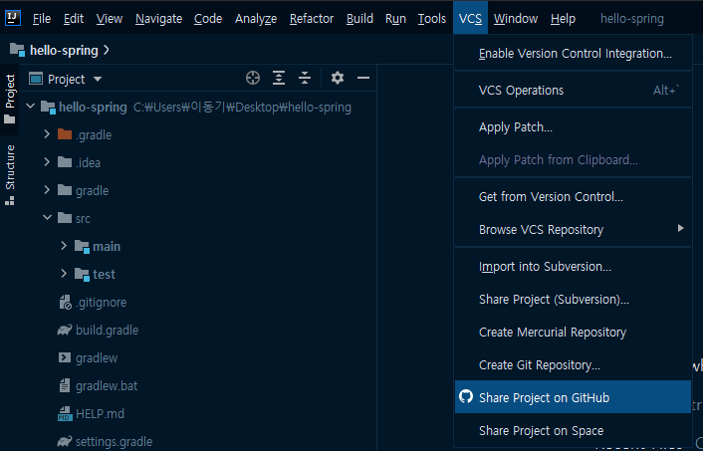Open the Tools menu
Screen dimensions: 703x451
click(x=432, y=19)
